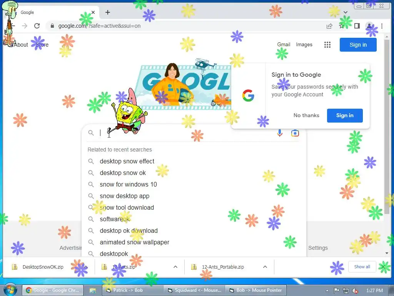Click the DesktopSnowOK.zip file icon
This screenshot has height=296, width=394.
[x=15, y=267]
